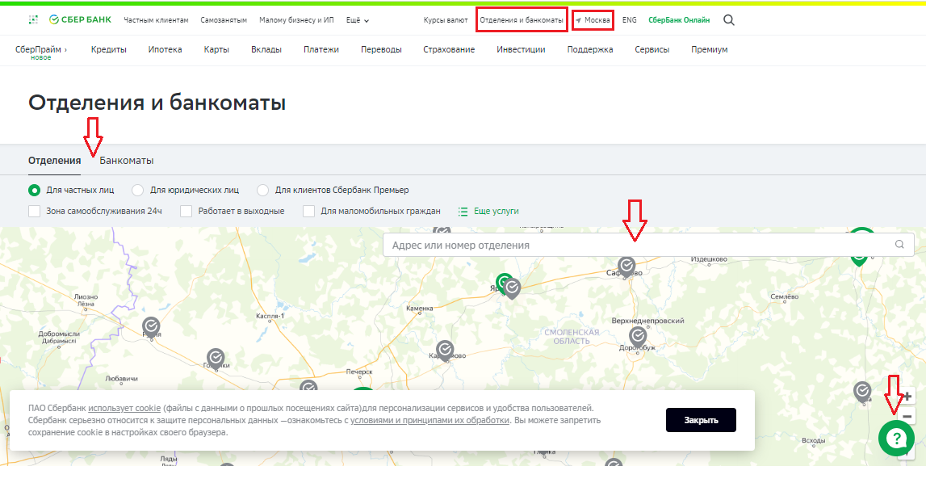Expand the Ещё dropdown in top bar
Viewport: 926px width, 483px height.
click(358, 20)
